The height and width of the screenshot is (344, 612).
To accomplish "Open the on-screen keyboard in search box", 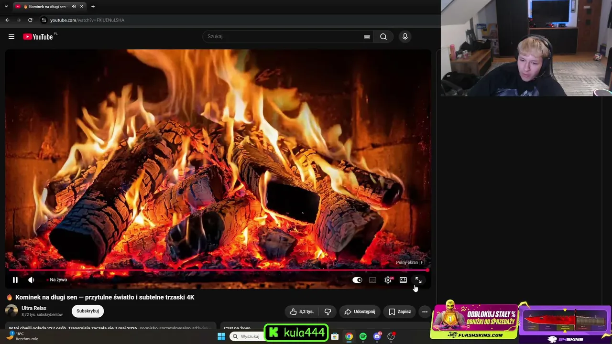I will (367, 37).
